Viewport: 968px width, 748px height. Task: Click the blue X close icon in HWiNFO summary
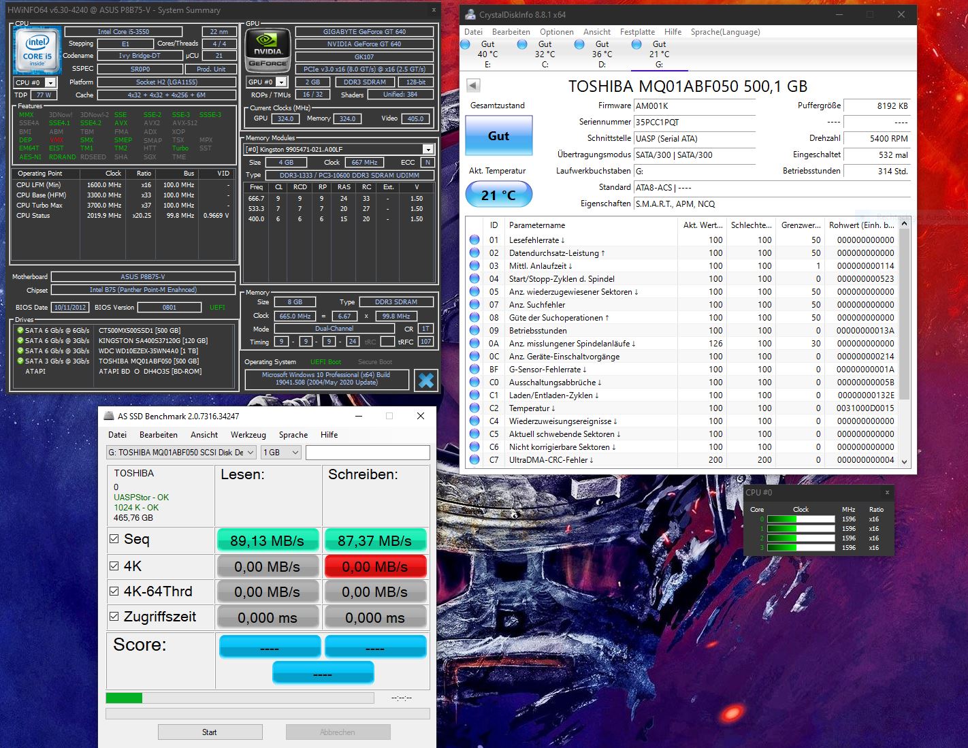click(426, 380)
